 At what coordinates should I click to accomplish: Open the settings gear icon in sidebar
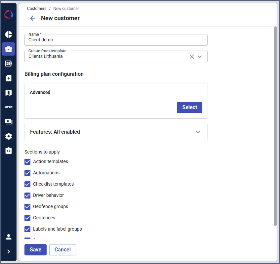point(9,136)
